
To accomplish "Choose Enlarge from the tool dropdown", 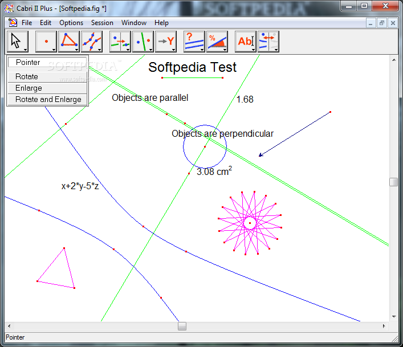I will pyautogui.click(x=47, y=88).
